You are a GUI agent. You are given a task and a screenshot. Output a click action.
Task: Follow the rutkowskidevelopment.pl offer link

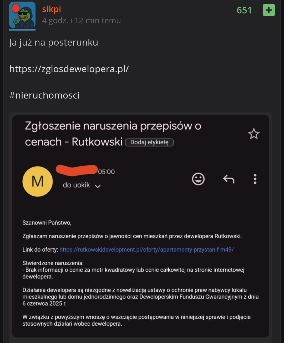click(x=146, y=249)
